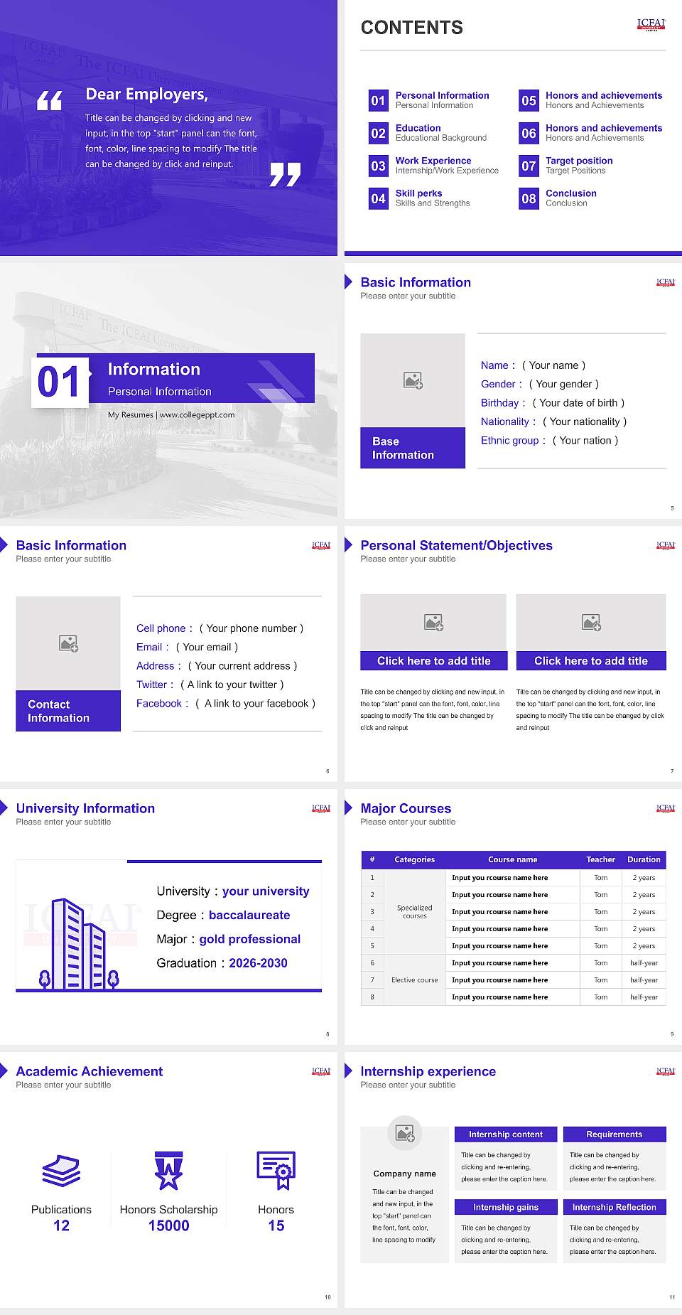Screen dimensions: 682x1315
Task: Click the Honors Scholarship value 15000
Action: coord(169,1225)
